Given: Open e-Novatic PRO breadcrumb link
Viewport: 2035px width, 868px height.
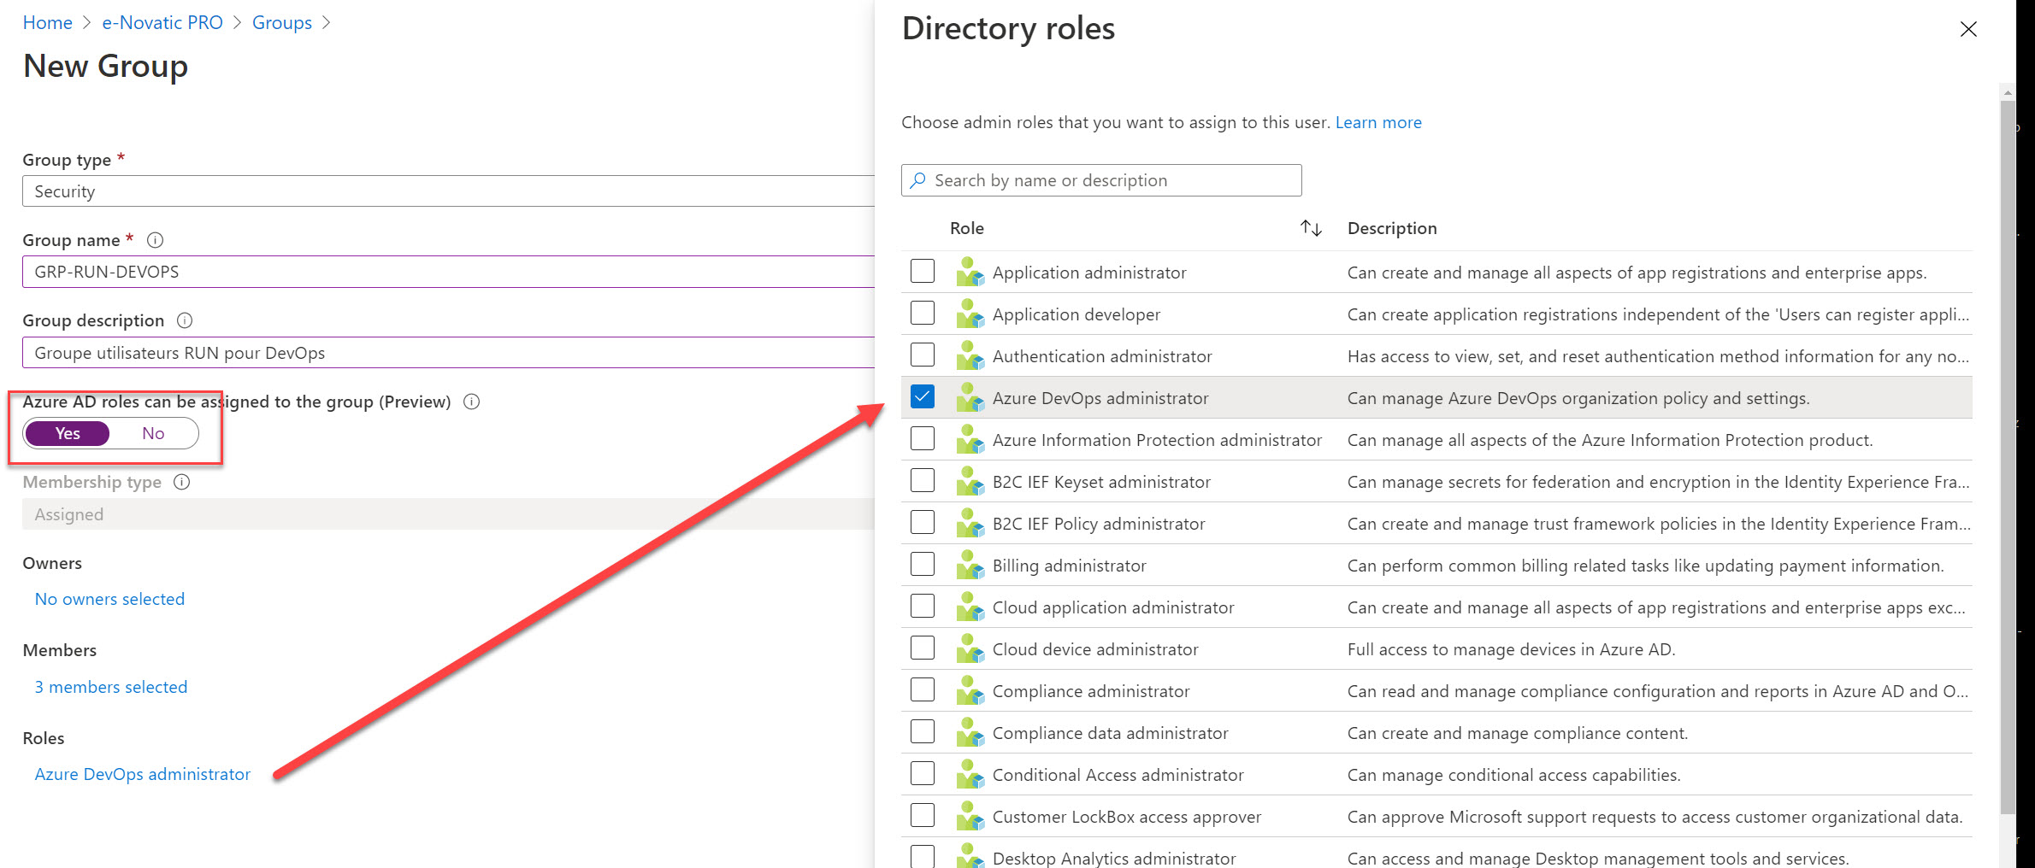Looking at the screenshot, I should click(162, 23).
